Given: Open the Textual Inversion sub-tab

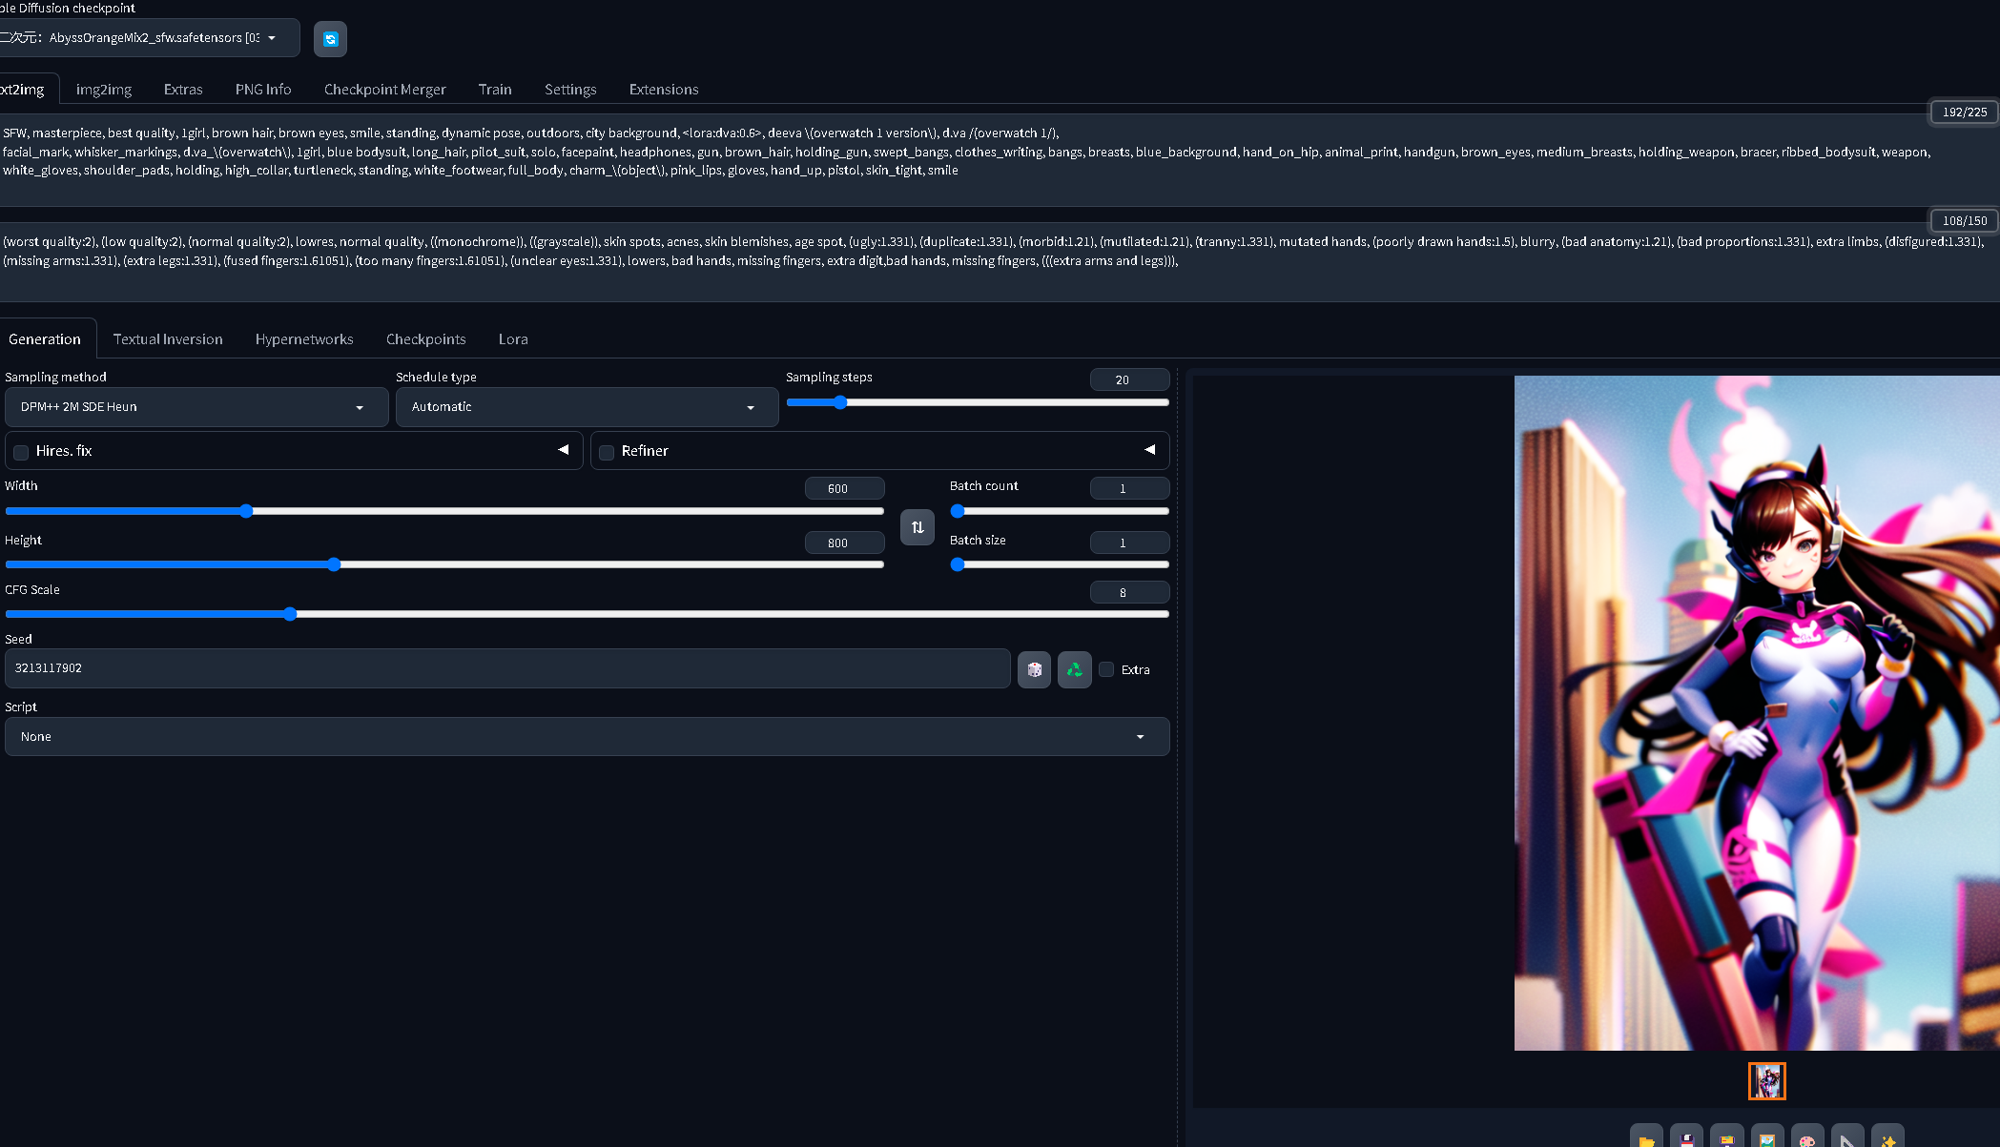Looking at the screenshot, I should [168, 339].
